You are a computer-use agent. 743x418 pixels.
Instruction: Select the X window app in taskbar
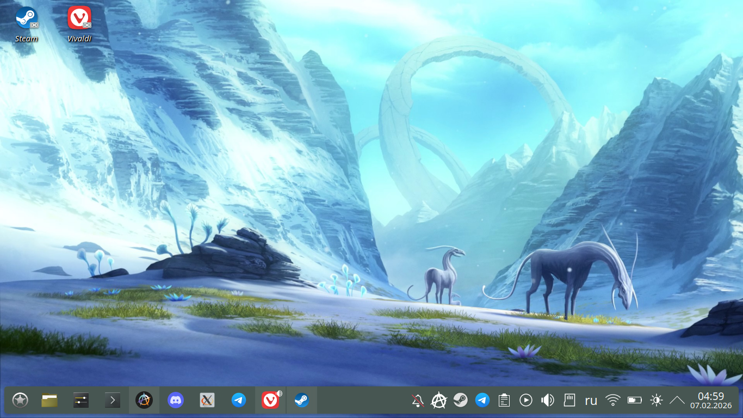tap(207, 401)
